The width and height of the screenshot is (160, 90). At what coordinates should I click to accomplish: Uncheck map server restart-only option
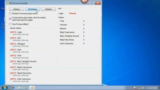tap(10, 19)
